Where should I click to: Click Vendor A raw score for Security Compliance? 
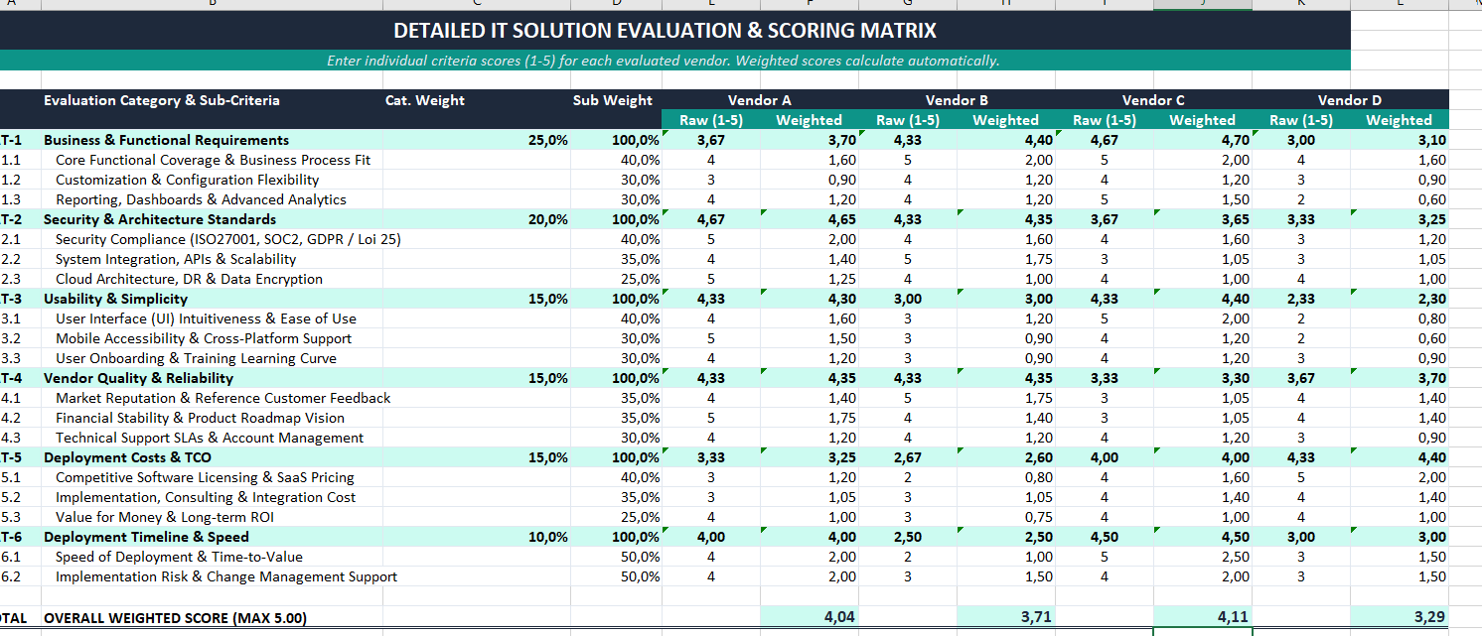(711, 239)
